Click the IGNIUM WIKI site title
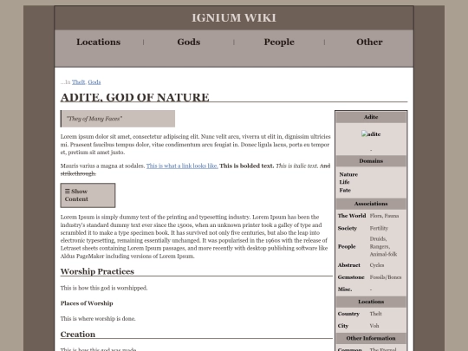468x351 pixels. click(x=234, y=18)
